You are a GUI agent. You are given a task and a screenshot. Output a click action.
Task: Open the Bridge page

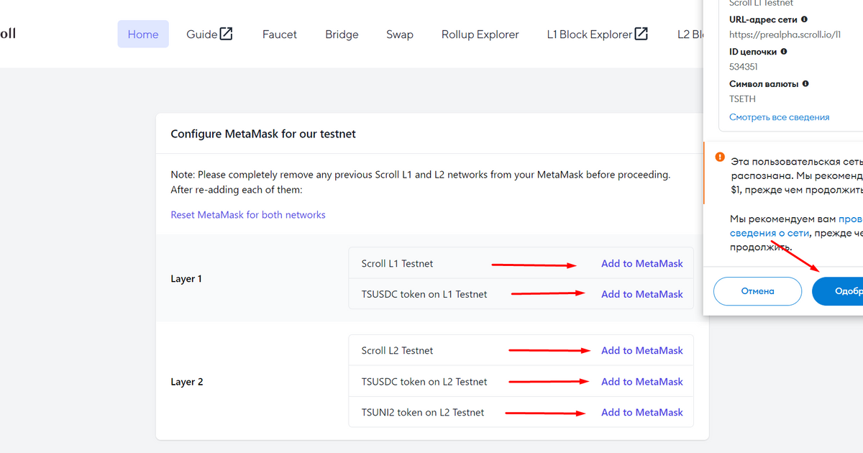(342, 34)
